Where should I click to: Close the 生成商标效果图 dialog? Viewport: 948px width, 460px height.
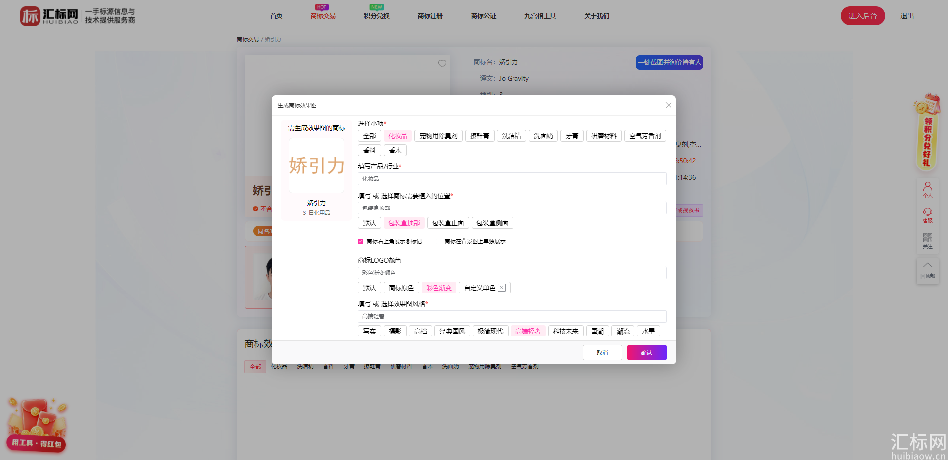point(669,105)
